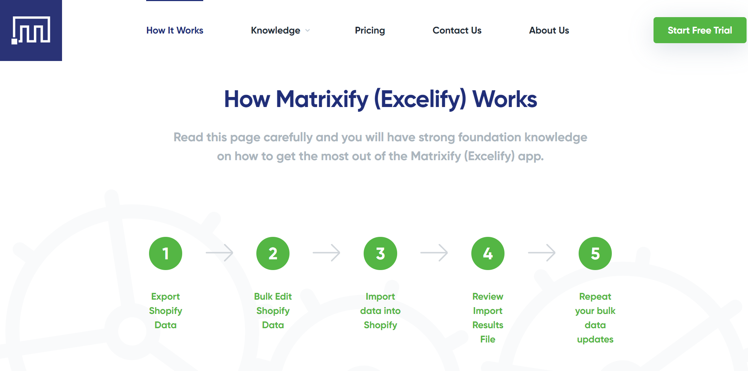
Task: Visit the About Us page
Action: click(x=549, y=30)
